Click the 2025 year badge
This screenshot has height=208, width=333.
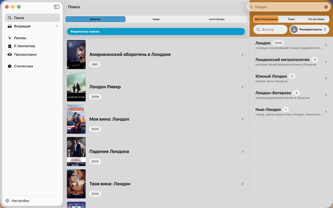95,129
